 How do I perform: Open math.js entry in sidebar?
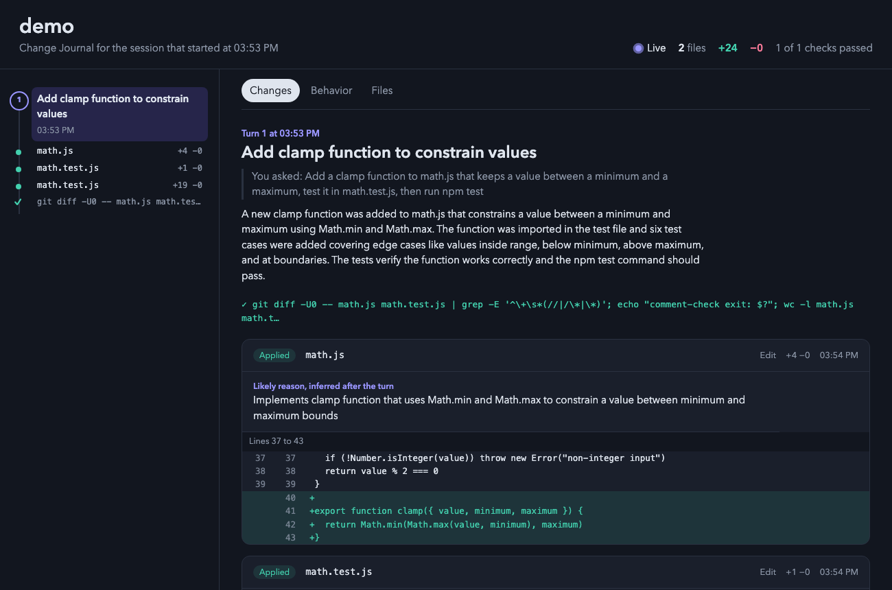tap(119, 151)
